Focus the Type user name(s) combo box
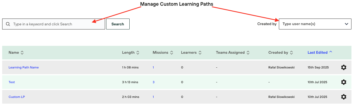Screen dimensions: 355x108 tap(315, 24)
